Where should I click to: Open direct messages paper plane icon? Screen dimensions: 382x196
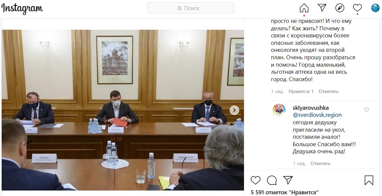click(322, 8)
